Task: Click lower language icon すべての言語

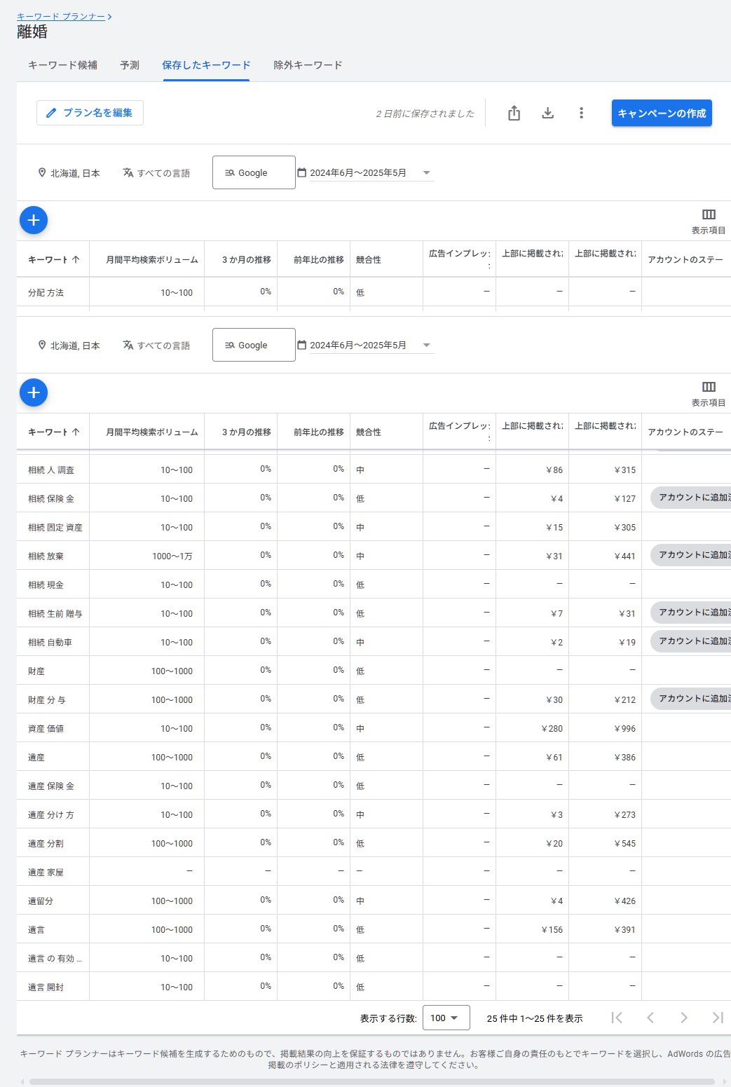Action: tap(128, 345)
